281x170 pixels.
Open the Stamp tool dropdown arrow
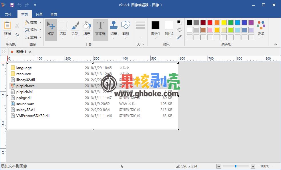click(x=113, y=38)
